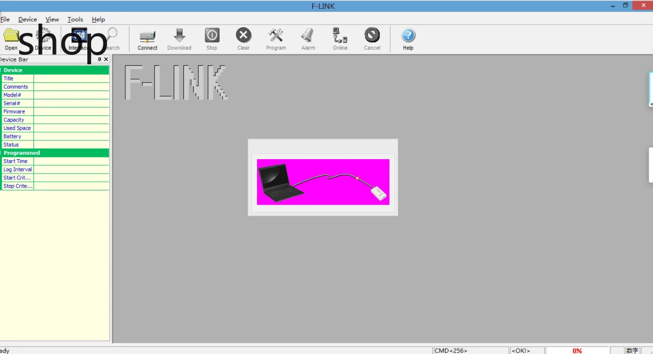Select the Device section header
Viewport: 653px width, 354px height.
pos(54,70)
